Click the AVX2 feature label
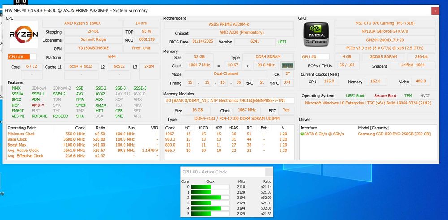This screenshot has width=448, height=220. 100,94
